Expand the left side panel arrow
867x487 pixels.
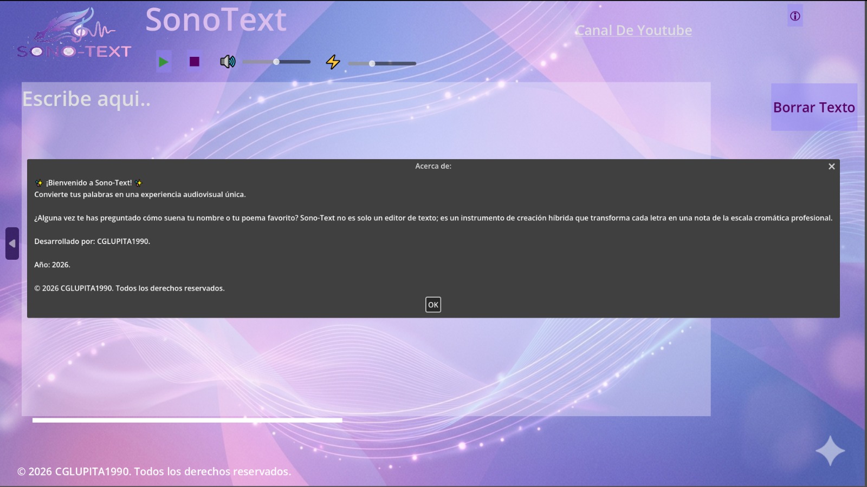point(12,243)
